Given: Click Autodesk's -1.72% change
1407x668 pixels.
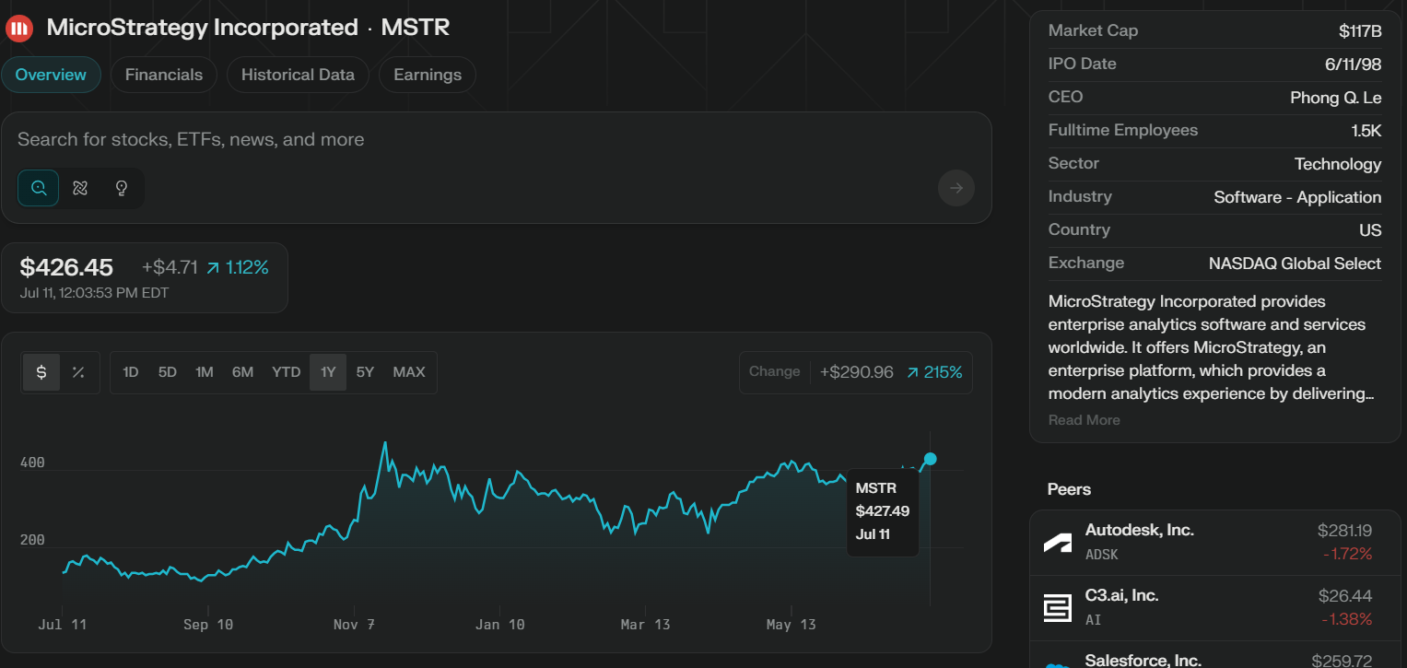Looking at the screenshot, I should point(1347,554).
